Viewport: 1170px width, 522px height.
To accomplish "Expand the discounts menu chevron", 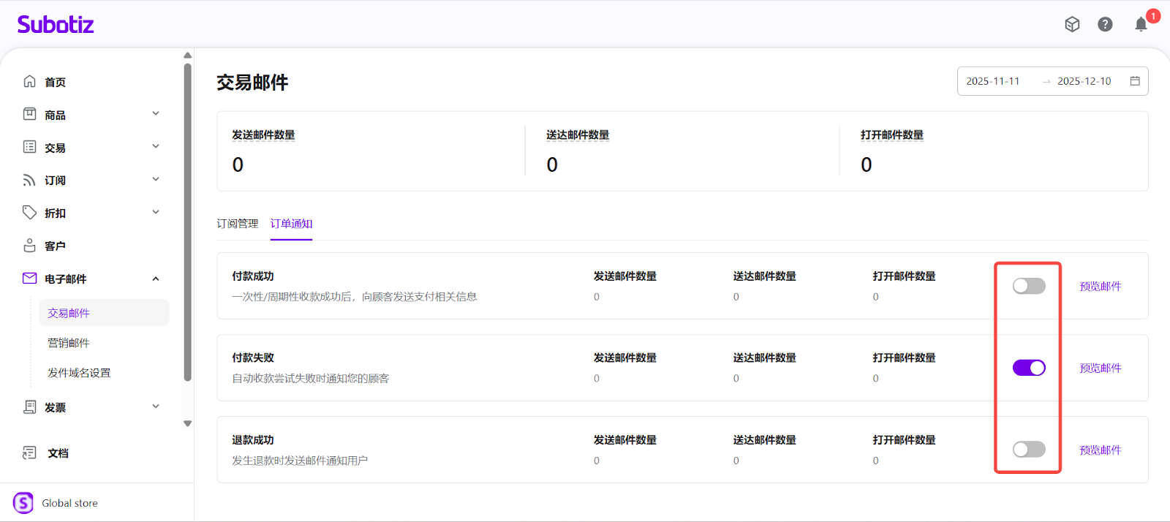I will [x=156, y=213].
